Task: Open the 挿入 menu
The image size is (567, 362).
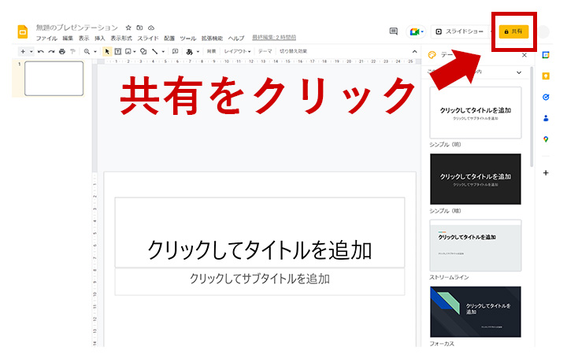Action: (x=99, y=38)
